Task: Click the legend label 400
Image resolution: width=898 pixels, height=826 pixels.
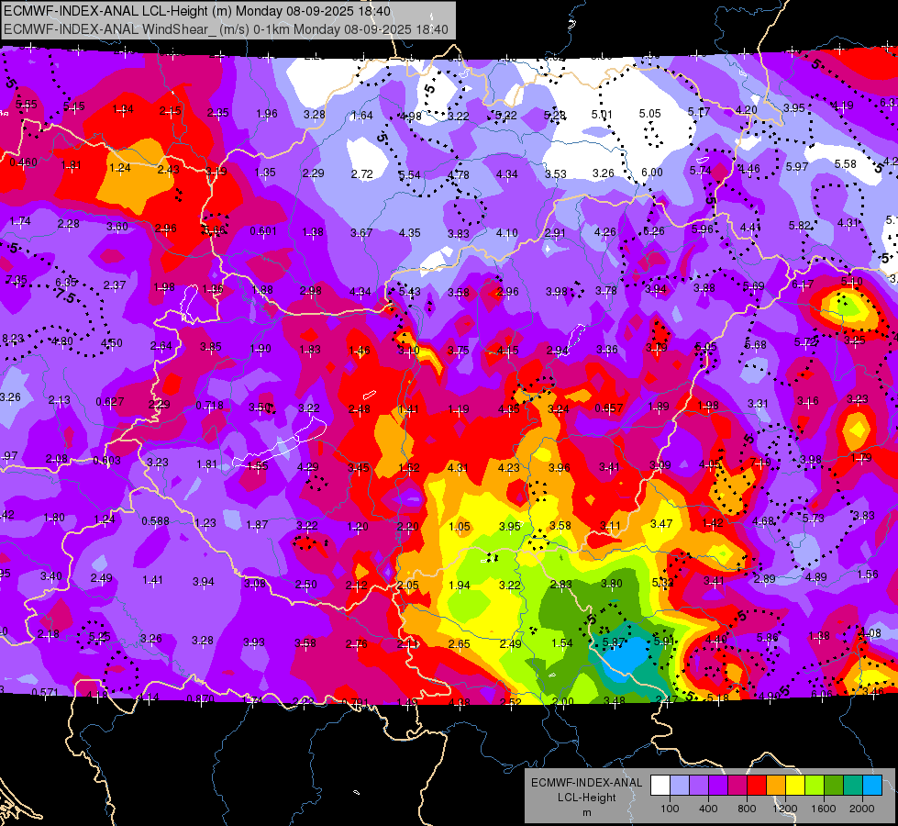Action: pyautogui.click(x=708, y=809)
